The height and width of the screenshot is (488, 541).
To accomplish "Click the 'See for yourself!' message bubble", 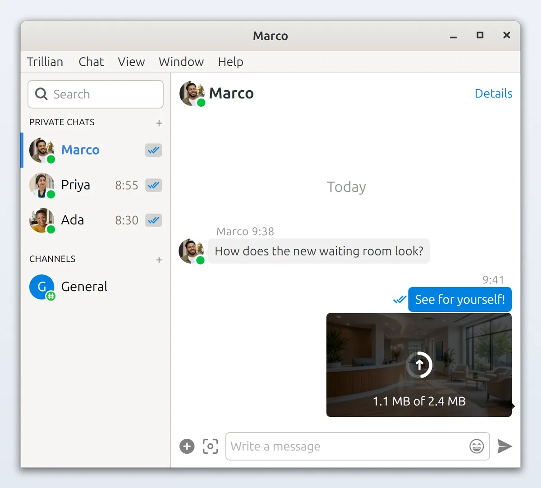I will [x=460, y=300].
